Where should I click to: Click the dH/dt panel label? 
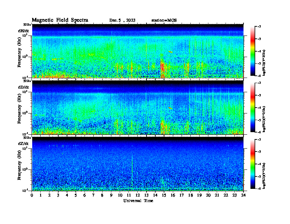23,31
